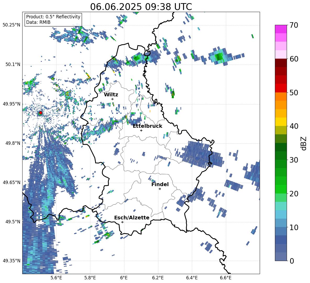The height and width of the screenshot is (283, 310).
Task: Click the 'Data: RMIB' text
Action: click(x=38, y=22)
